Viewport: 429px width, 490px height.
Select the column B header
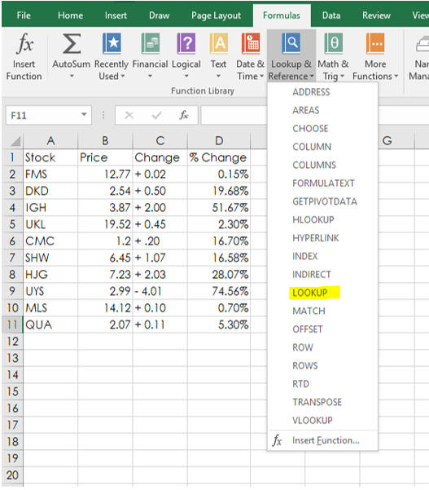click(105, 140)
